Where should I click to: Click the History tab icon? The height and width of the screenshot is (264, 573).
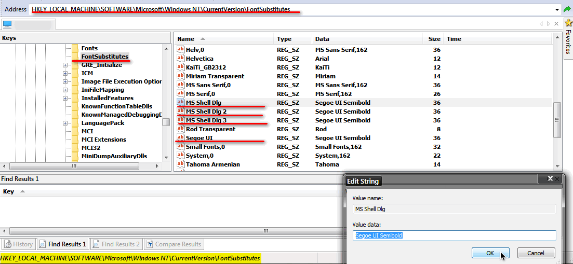coord(7,244)
